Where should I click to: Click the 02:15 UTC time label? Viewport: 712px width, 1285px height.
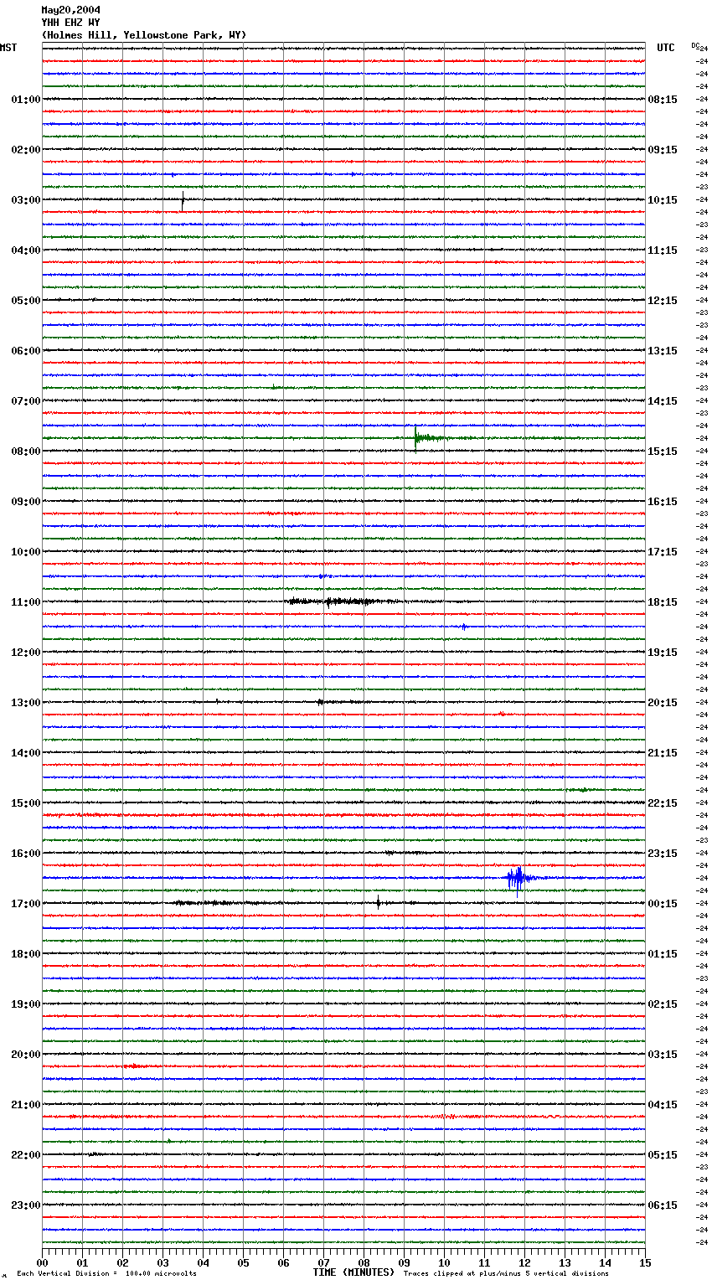663,1004
